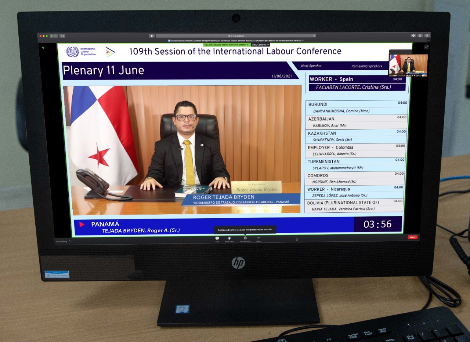Click the KAZAKHSTAN speaker row

(x=356, y=133)
